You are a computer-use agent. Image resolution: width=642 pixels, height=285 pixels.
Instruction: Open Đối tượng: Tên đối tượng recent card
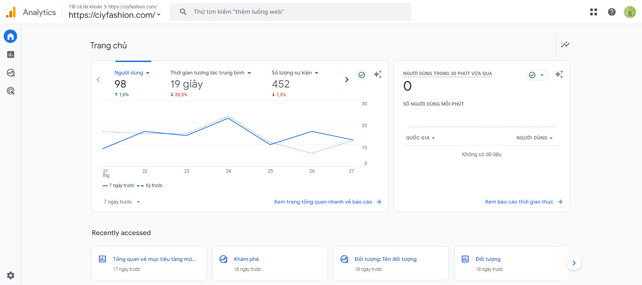(x=391, y=263)
